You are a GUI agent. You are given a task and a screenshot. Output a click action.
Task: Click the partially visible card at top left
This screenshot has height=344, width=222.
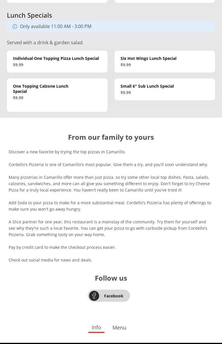[x=57, y=1]
